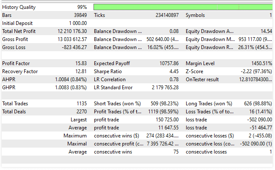Click Expected Payoff value 10757.86
The width and height of the screenshot is (275, 170).
[169, 63]
